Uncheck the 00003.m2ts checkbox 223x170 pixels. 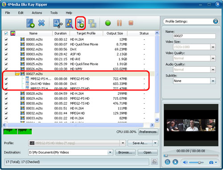6,54
